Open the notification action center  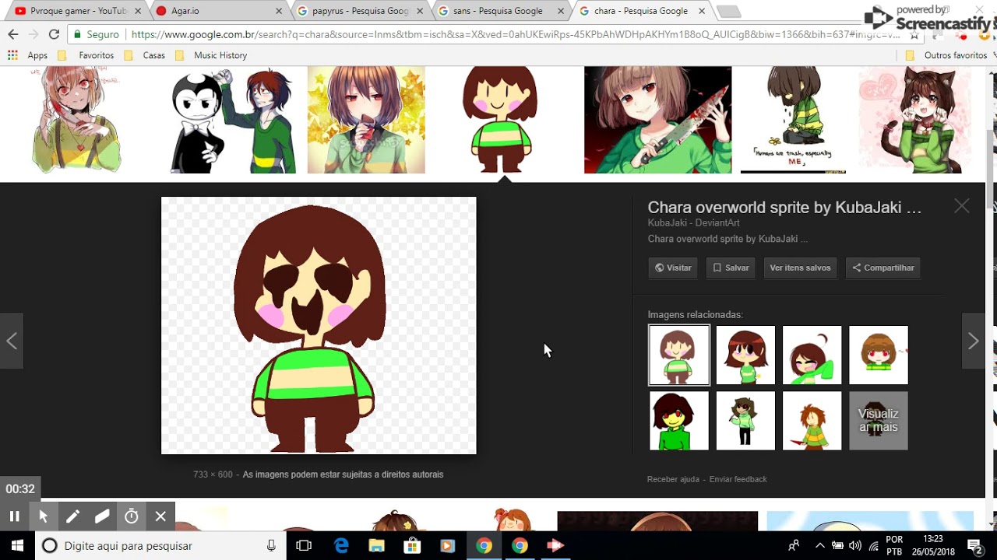(974, 545)
